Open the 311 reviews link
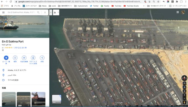 click(20, 48)
